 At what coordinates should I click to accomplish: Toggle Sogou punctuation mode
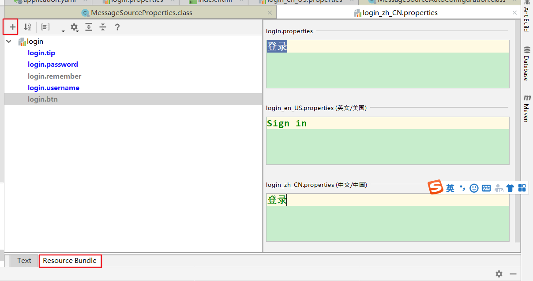coord(462,188)
